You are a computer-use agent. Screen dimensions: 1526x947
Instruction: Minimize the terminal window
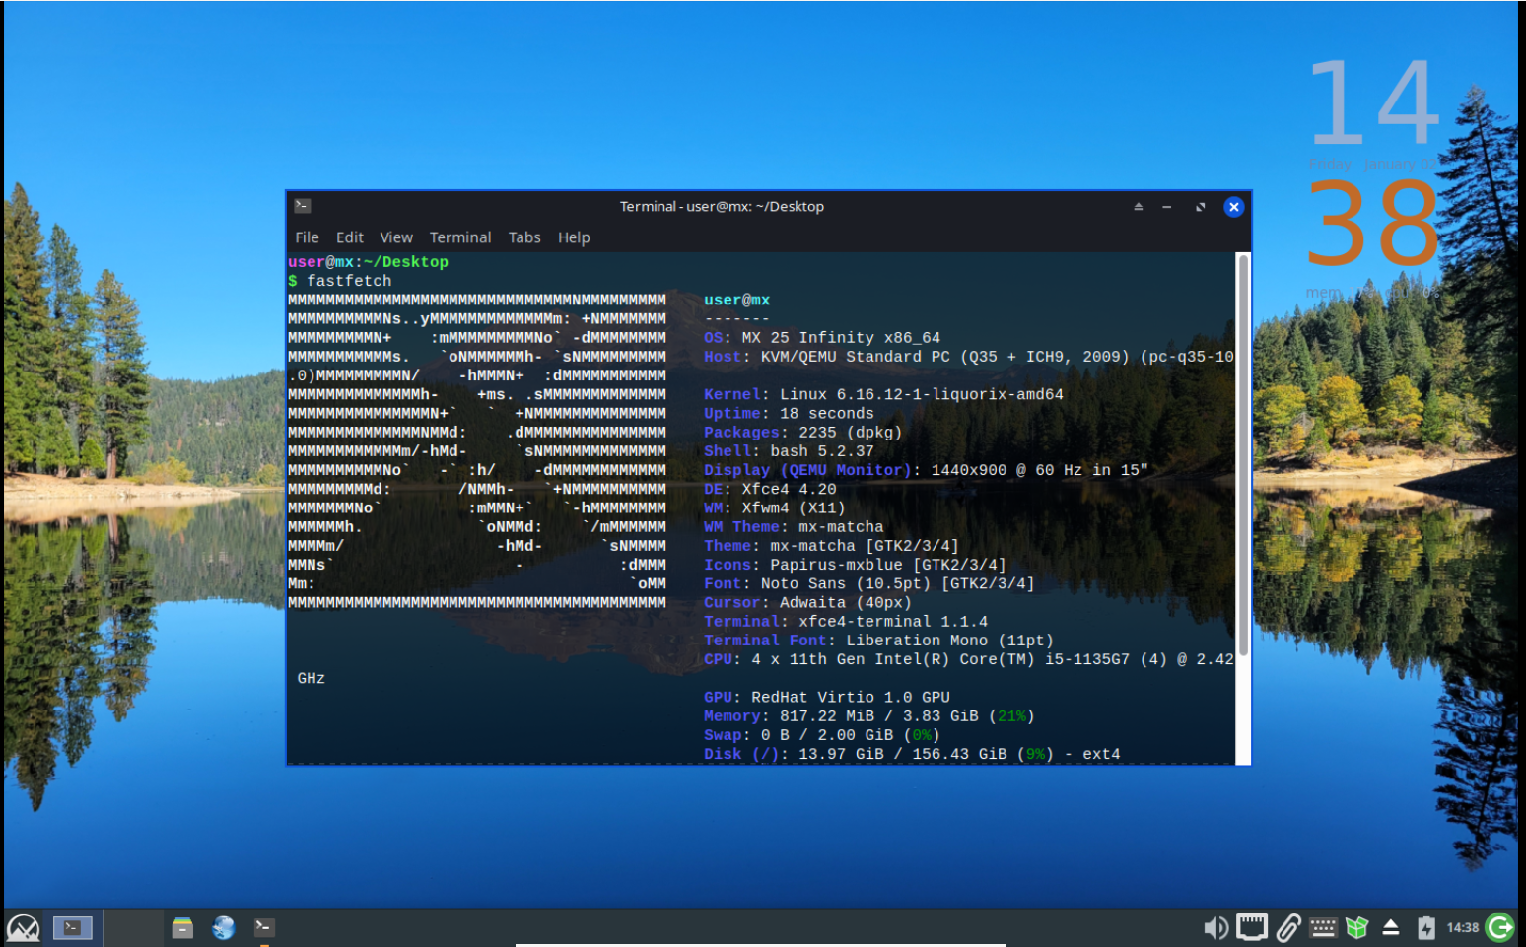coord(1167,207)
